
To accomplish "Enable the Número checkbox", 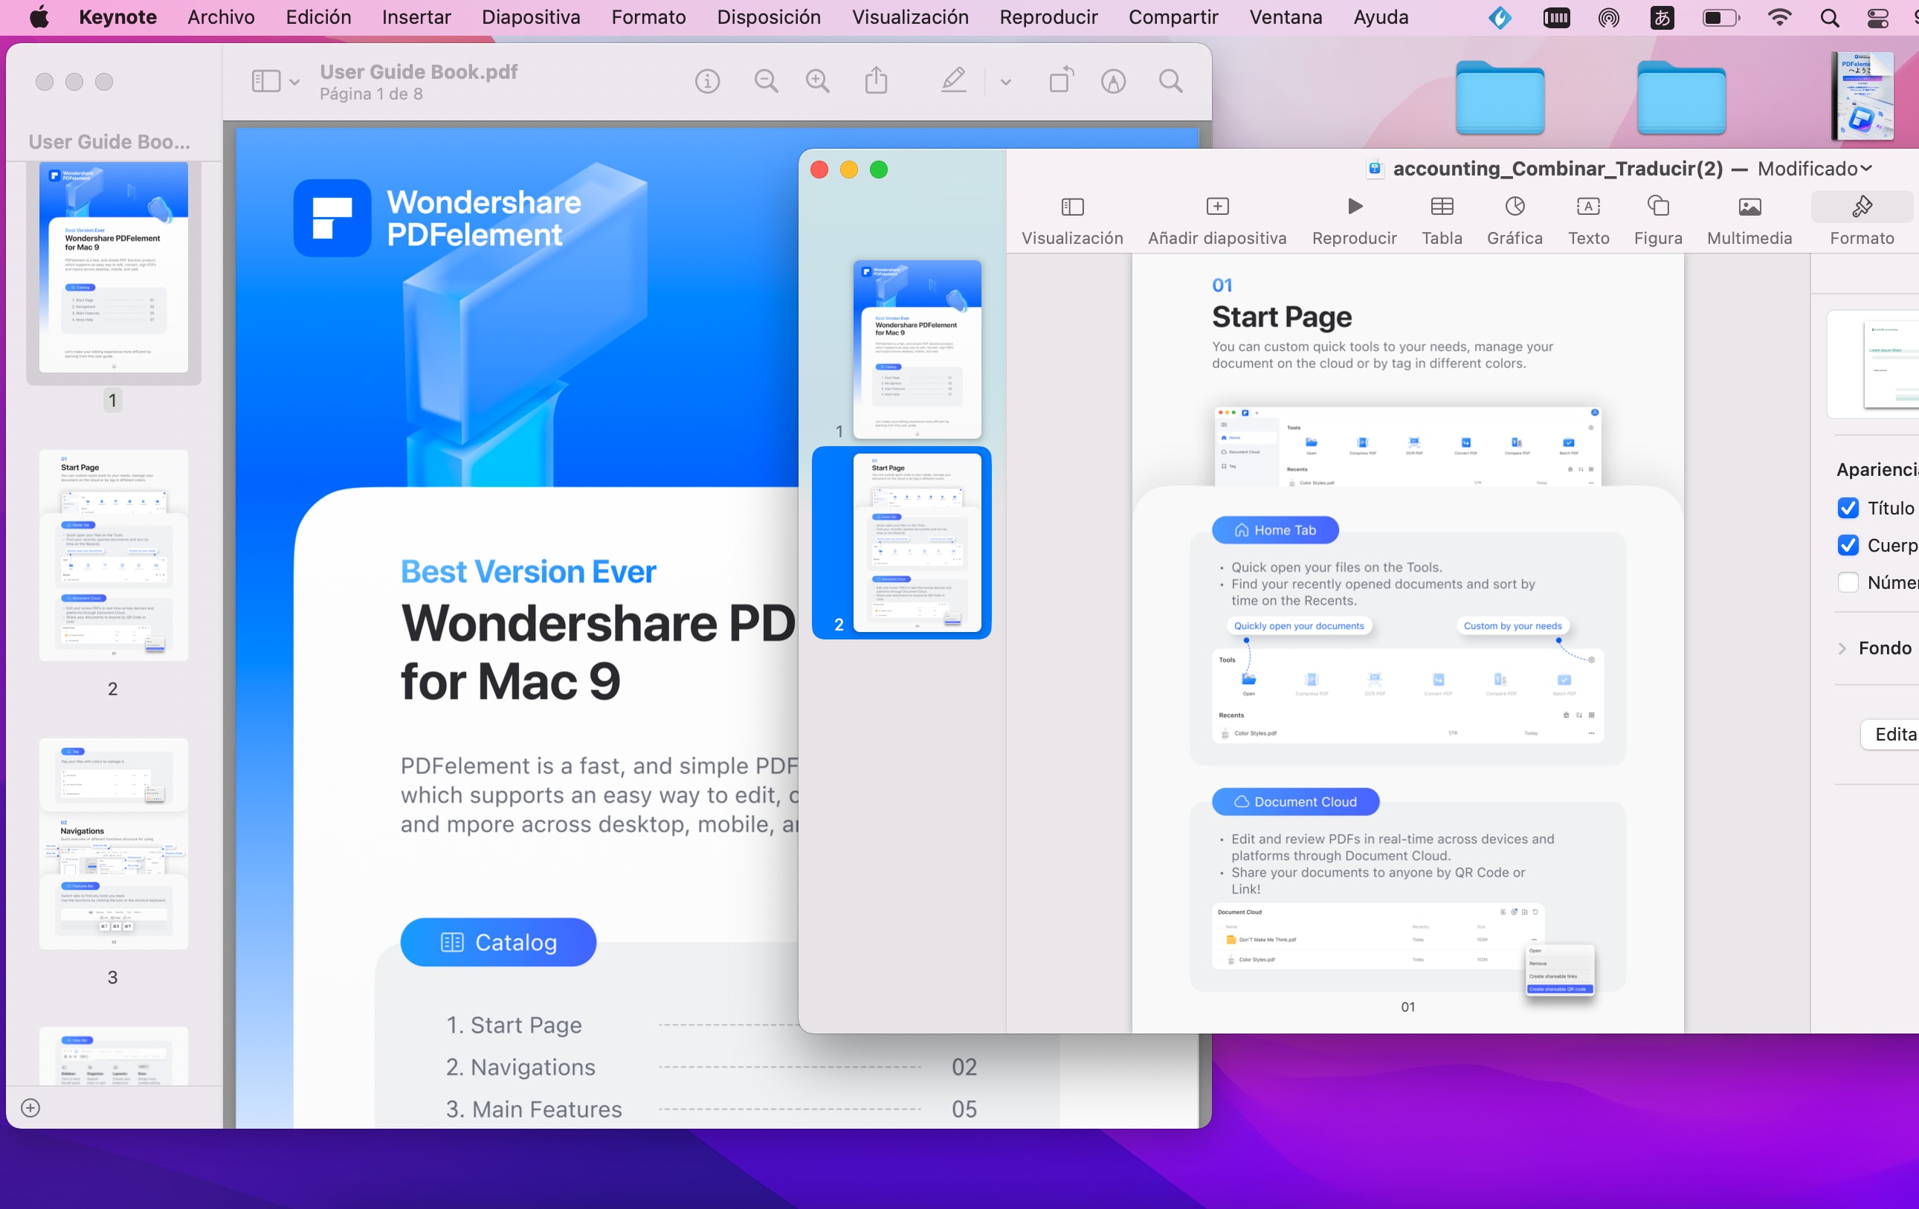I will click(x=1848, y=581).
